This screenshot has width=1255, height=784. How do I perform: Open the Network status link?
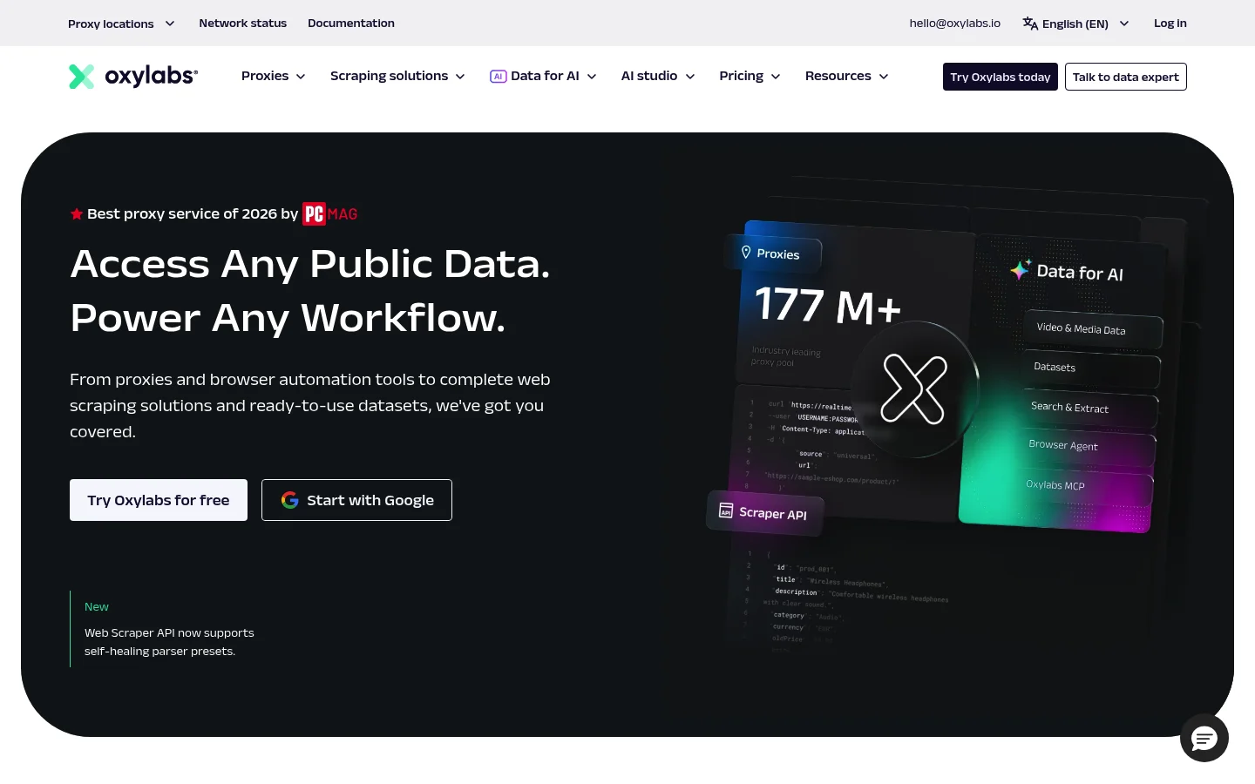[242, 24]
